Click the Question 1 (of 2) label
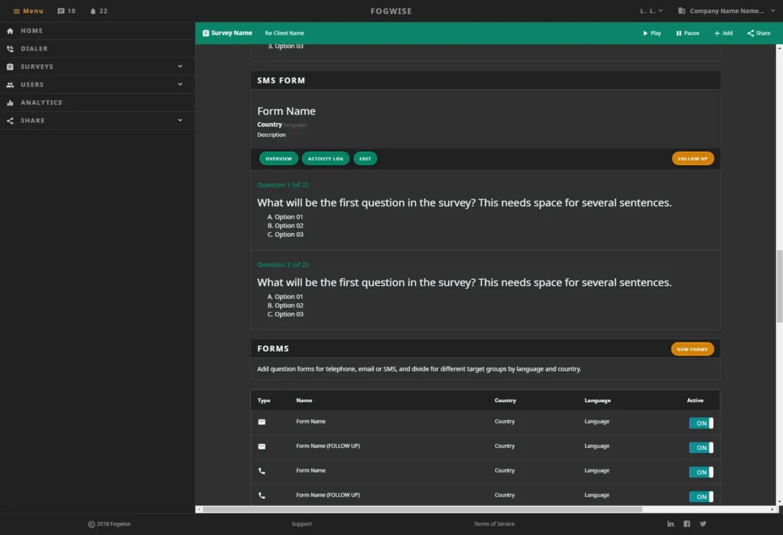Viewport: 783px width, 535px height. pos(283,185)
